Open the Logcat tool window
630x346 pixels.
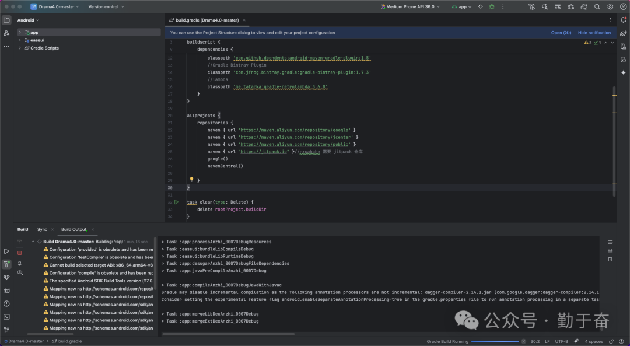point(6,291)
